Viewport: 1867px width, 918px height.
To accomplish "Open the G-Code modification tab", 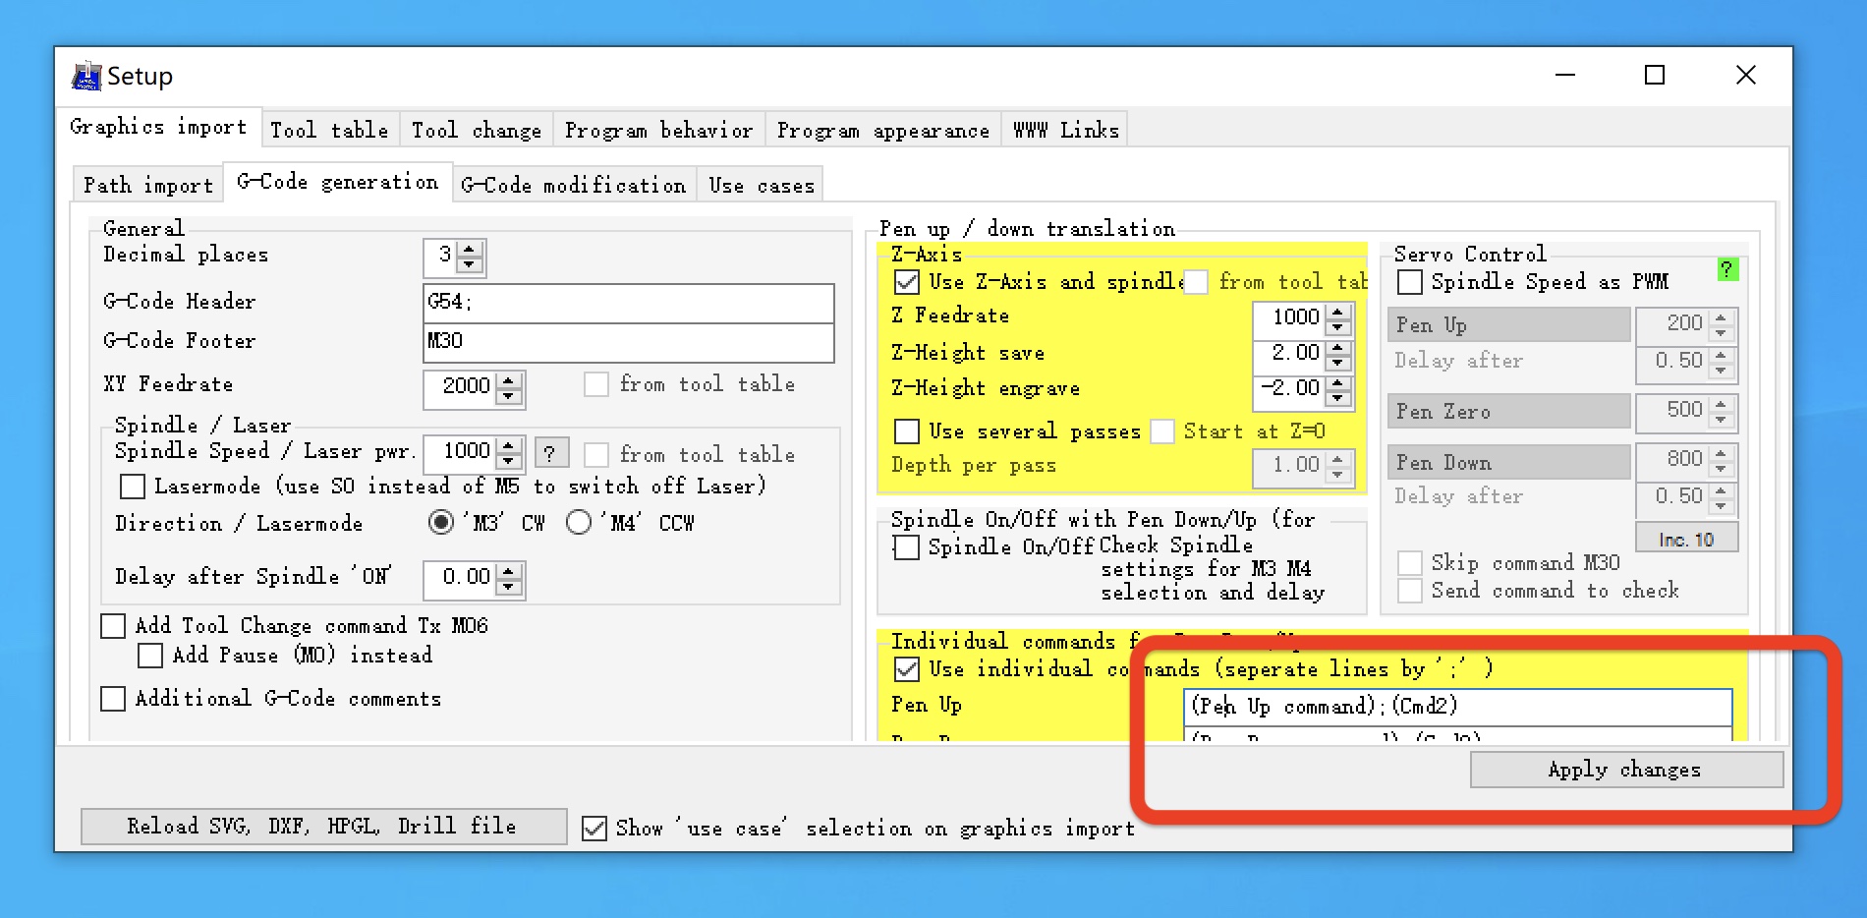I will coord(573,185).
